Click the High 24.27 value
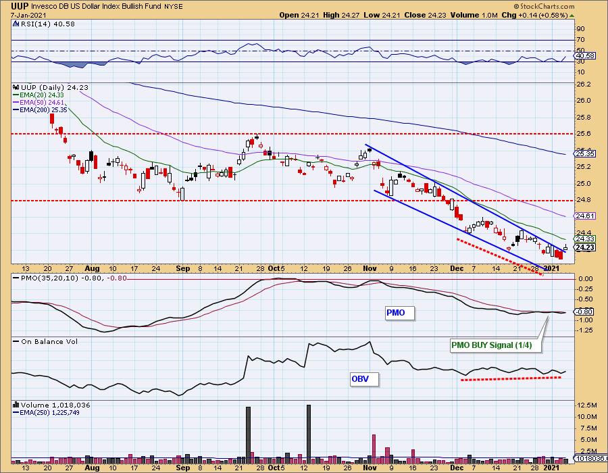The height and width of the screenshot is (473, 608). pos(341,15)
